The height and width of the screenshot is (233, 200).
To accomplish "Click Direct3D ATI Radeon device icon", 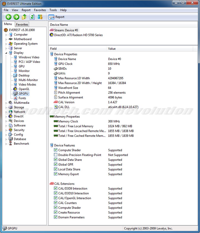I will [51, 35].
